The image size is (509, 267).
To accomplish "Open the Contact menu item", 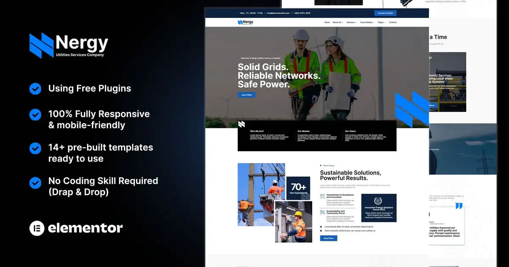I will pyautogui.click(x=393, y=22).
